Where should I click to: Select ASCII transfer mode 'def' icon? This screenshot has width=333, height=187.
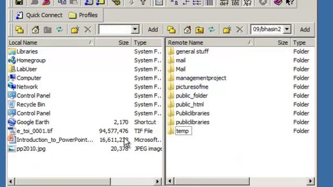(x=224, y=3)
